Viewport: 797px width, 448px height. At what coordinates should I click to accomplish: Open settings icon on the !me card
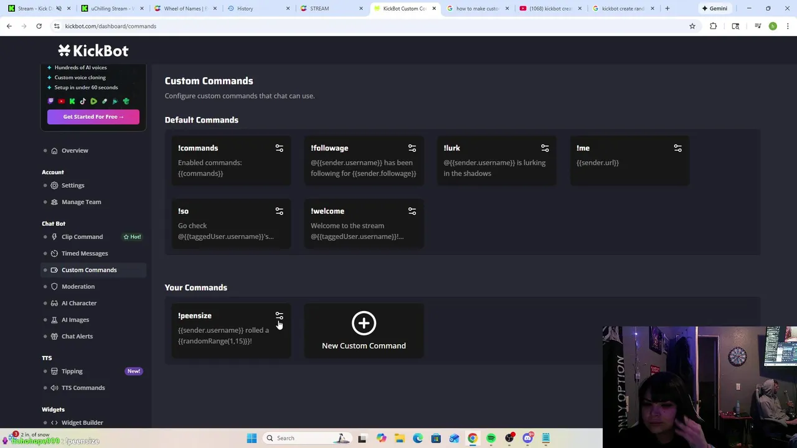677,148
